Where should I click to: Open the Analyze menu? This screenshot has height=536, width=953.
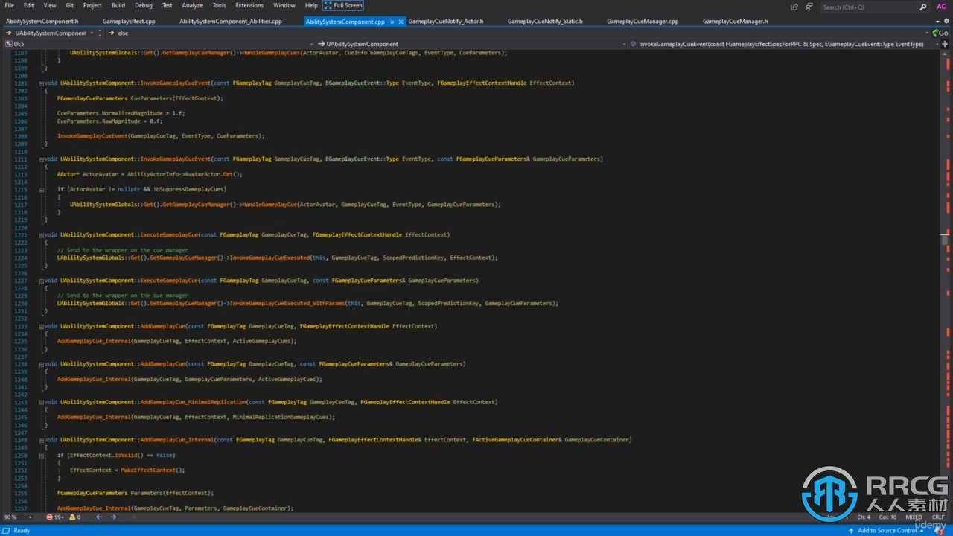[192, 5]
